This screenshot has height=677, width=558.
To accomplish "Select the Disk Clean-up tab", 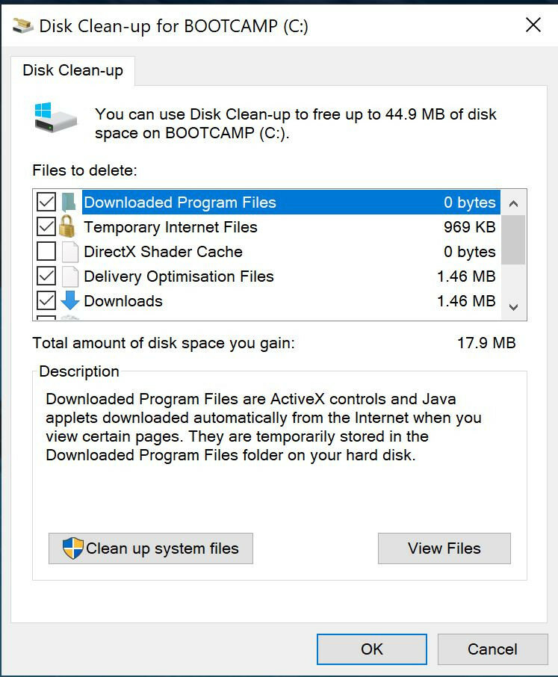I will 73,70.
